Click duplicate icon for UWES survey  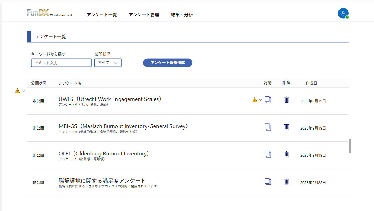click(x=268, y=100)
